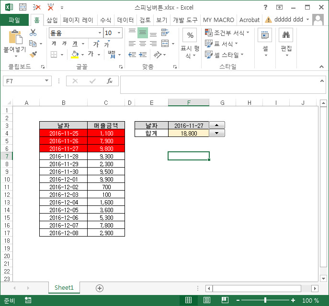Click Merge and Center

[x=165, y=44]
